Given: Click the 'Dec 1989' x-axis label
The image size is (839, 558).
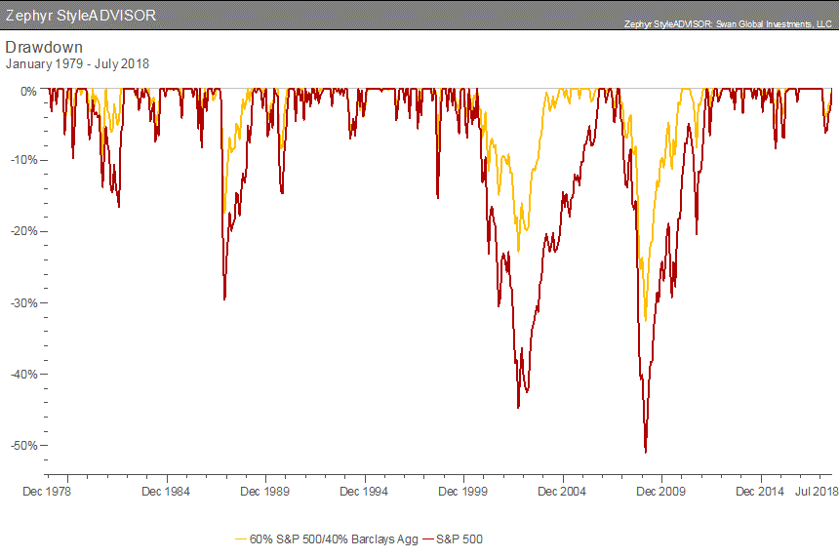Looking at the screenshot, I should [x=264, y=491].
